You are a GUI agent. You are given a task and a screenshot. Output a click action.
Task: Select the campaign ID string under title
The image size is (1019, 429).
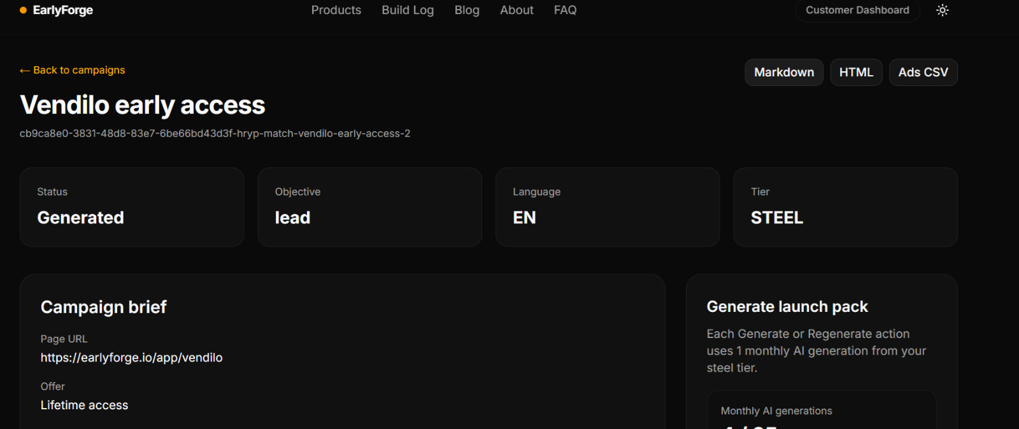[x=215, y=134]
